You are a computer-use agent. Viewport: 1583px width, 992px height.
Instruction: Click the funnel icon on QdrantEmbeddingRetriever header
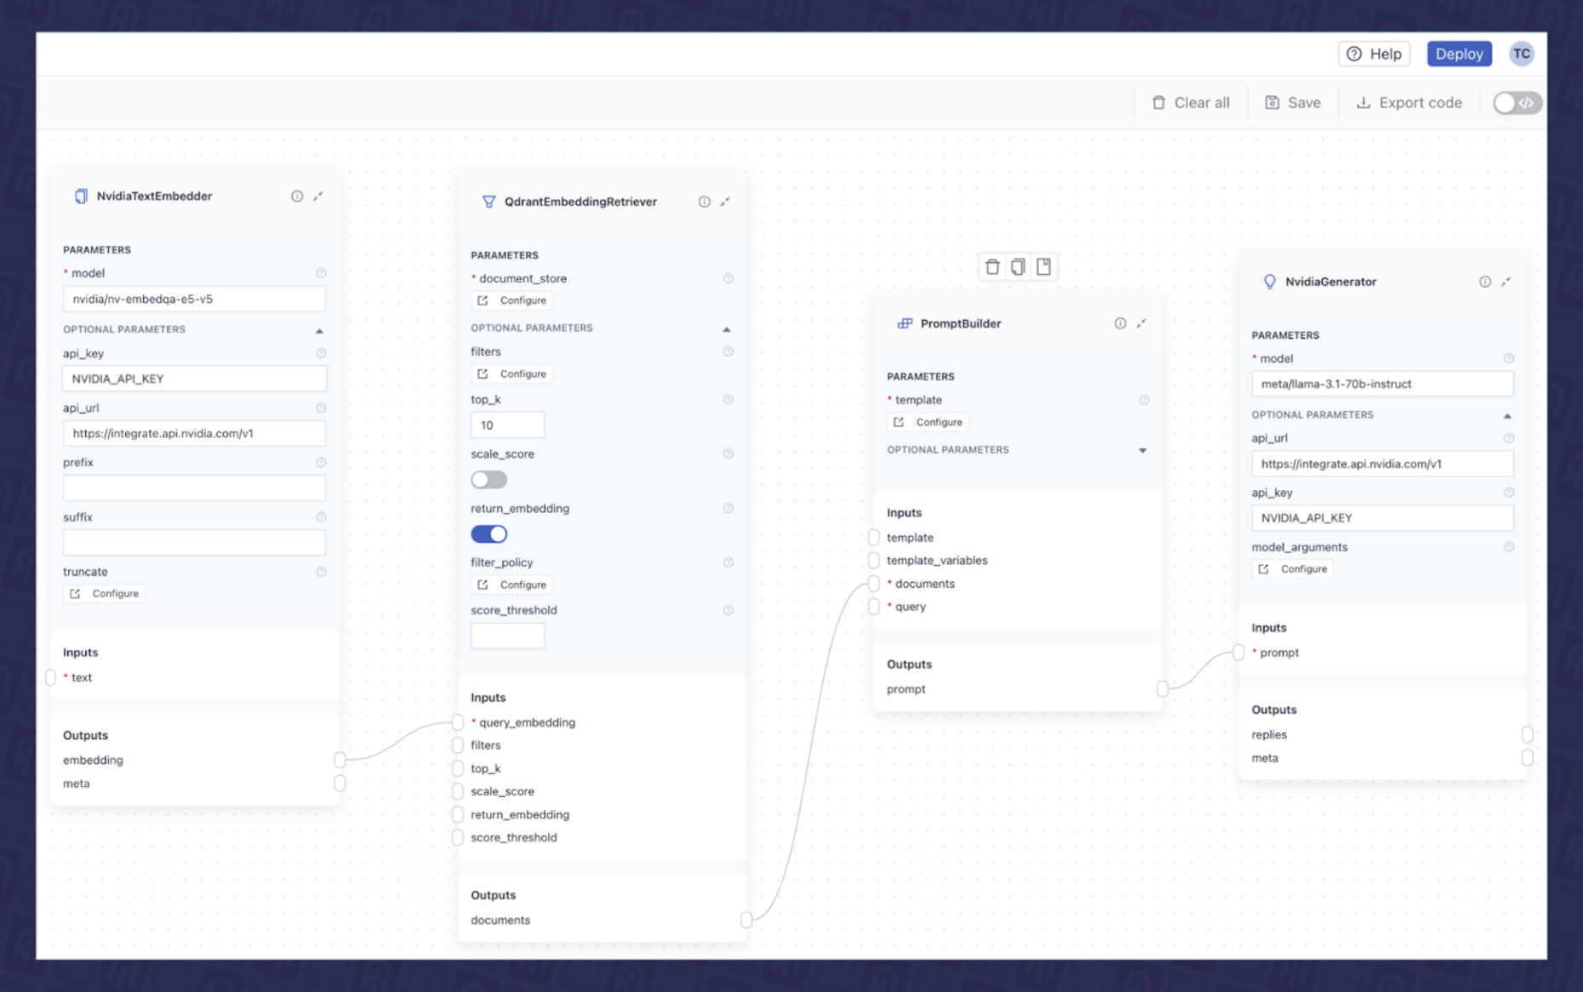coord(488,202)
